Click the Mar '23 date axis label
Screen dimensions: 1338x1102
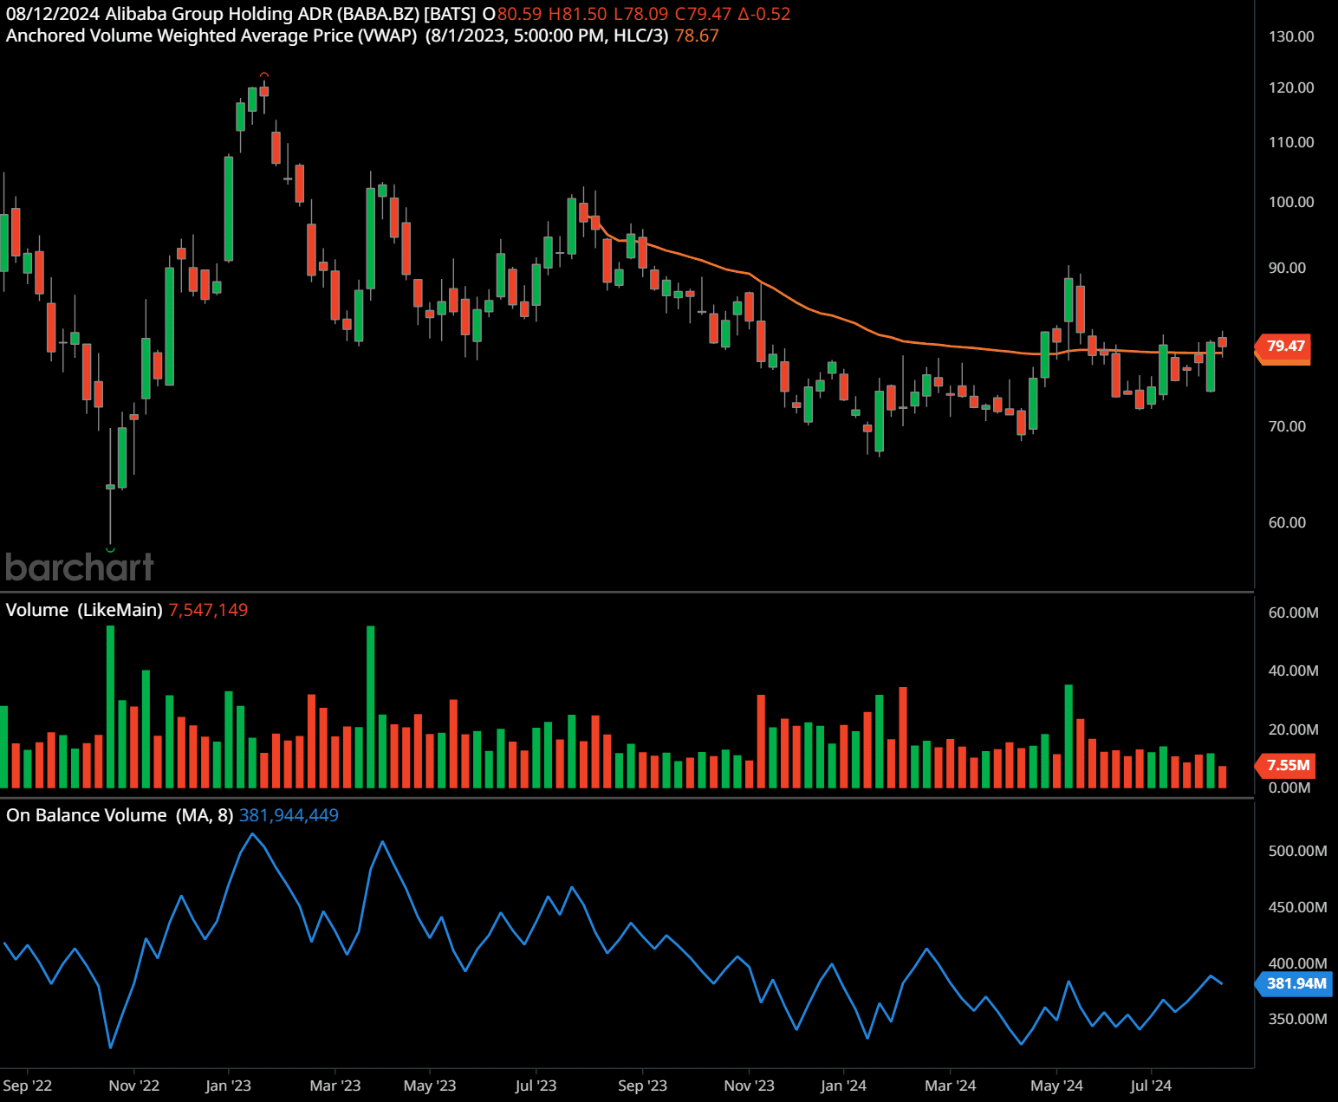335,1086
